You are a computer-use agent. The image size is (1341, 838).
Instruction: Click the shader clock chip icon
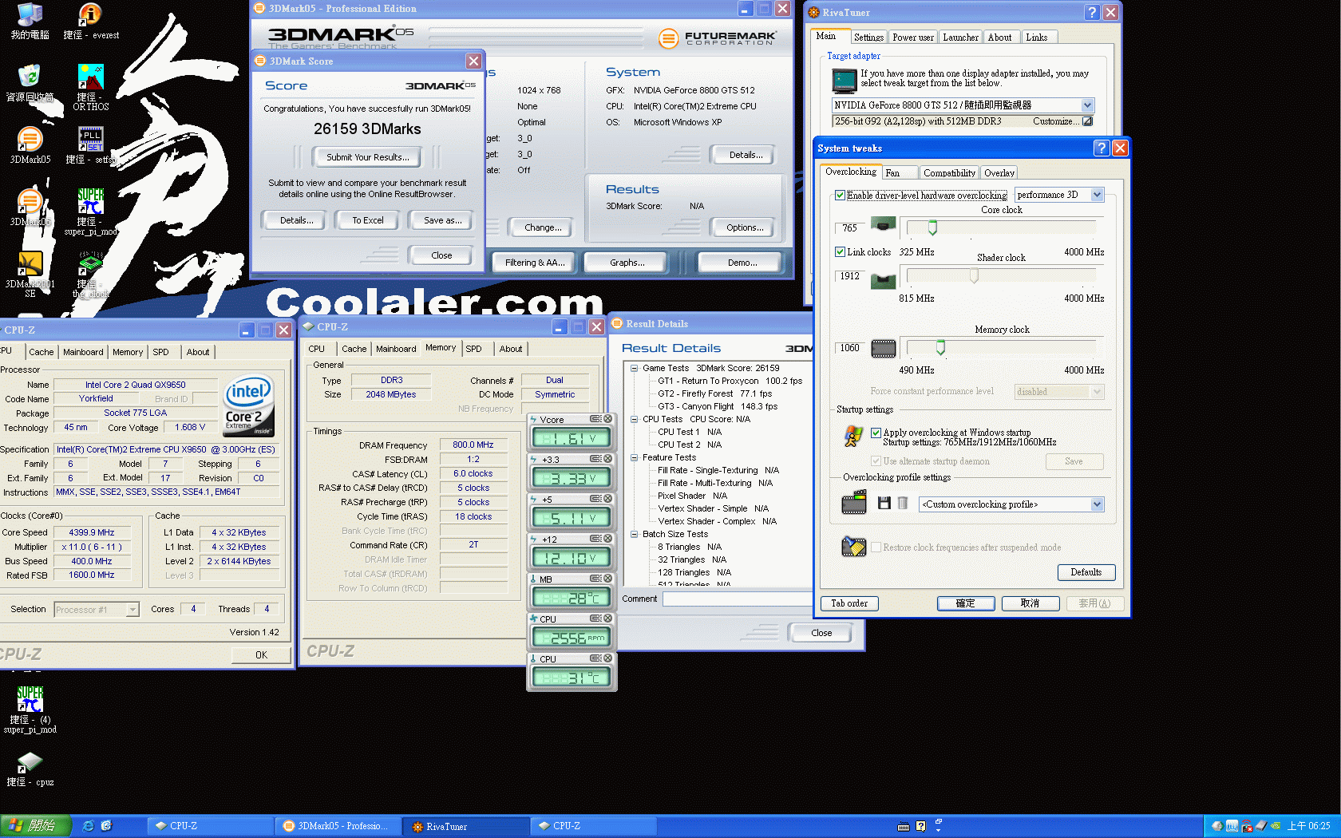pos(883,280)
